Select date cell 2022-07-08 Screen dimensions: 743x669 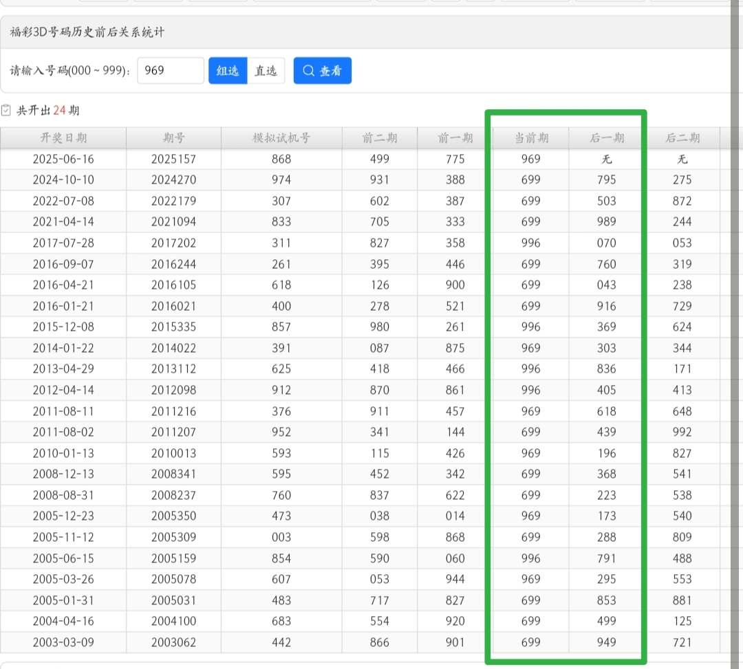pos(63,201)
